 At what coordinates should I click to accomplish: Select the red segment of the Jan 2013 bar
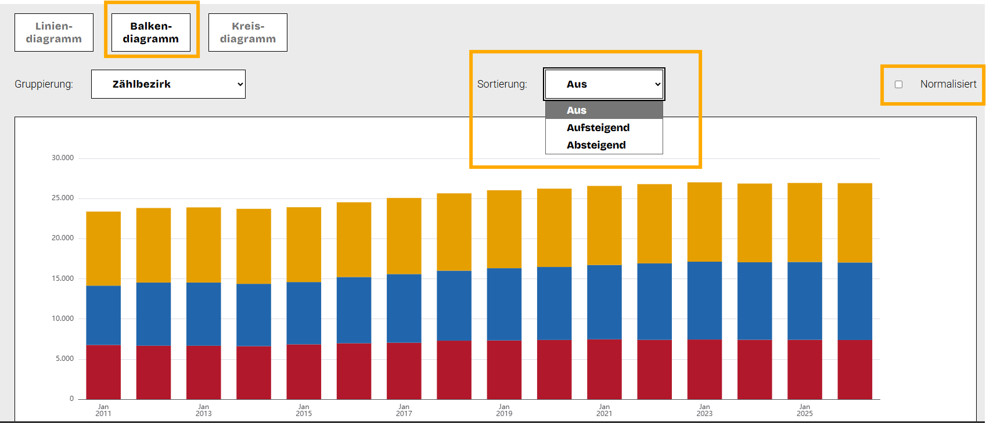tap(204, 373)
